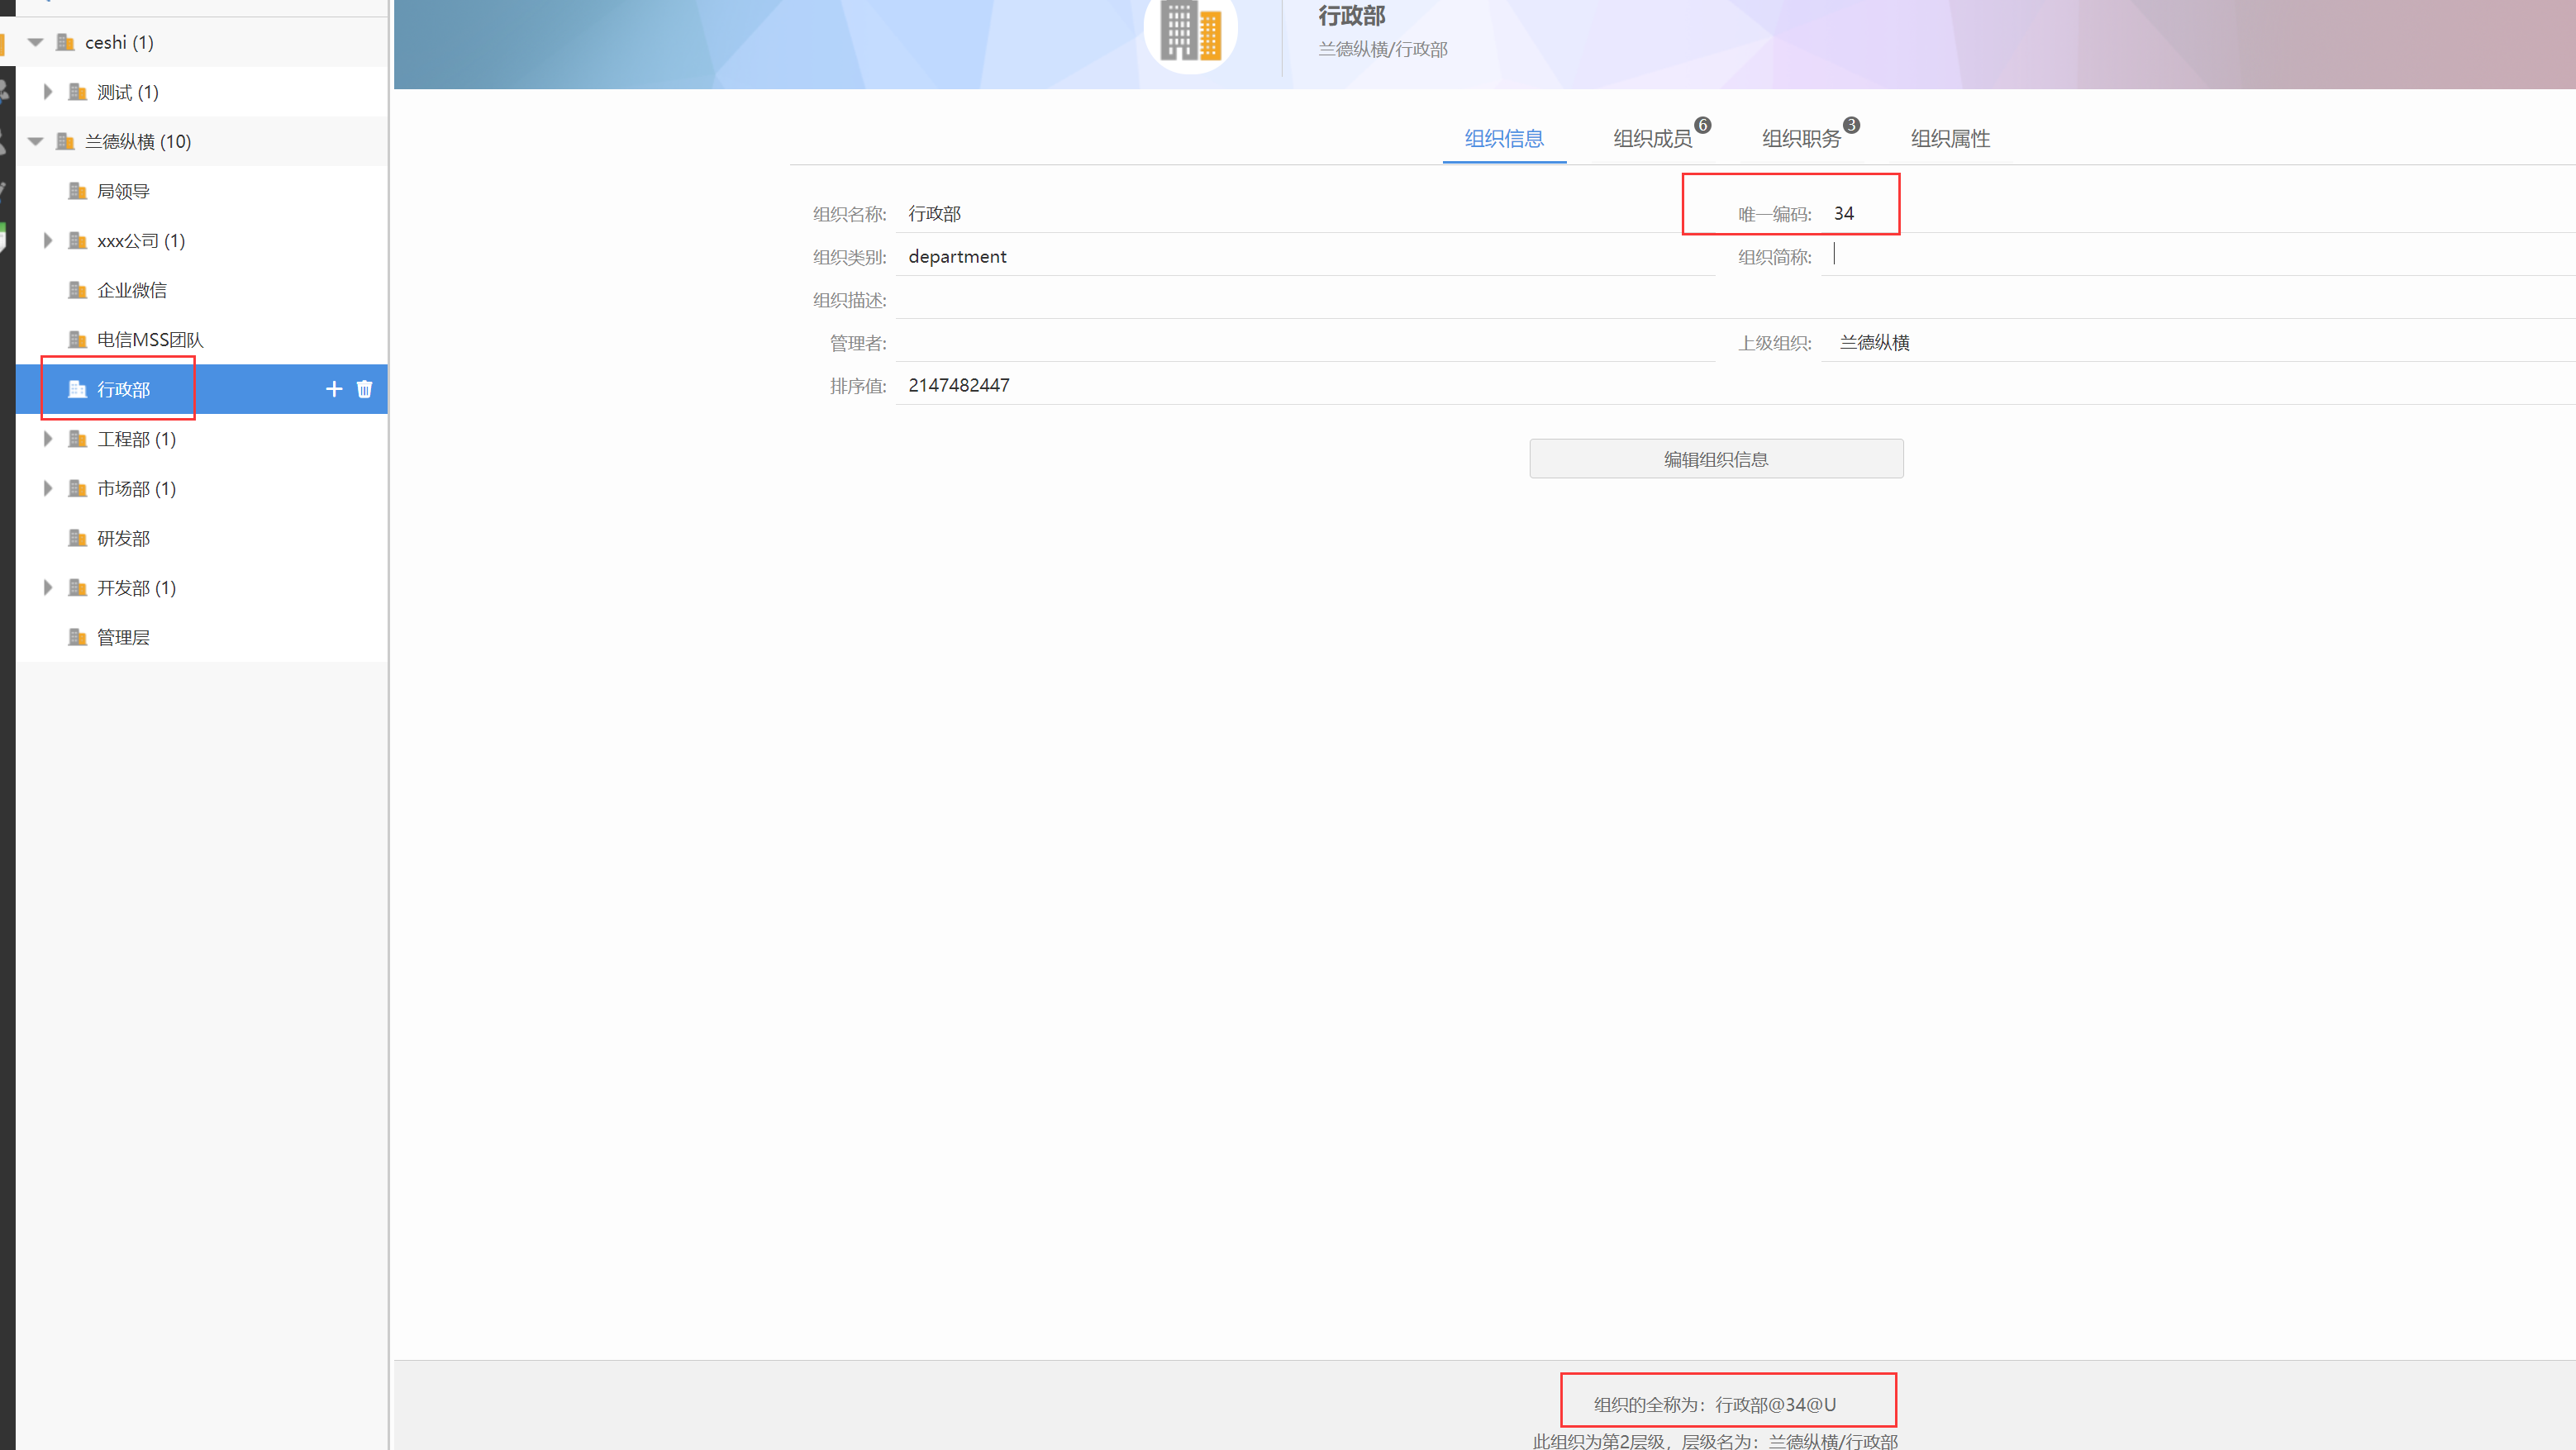Click the 编辑组织信息 button

click(x=1716, y=459)
